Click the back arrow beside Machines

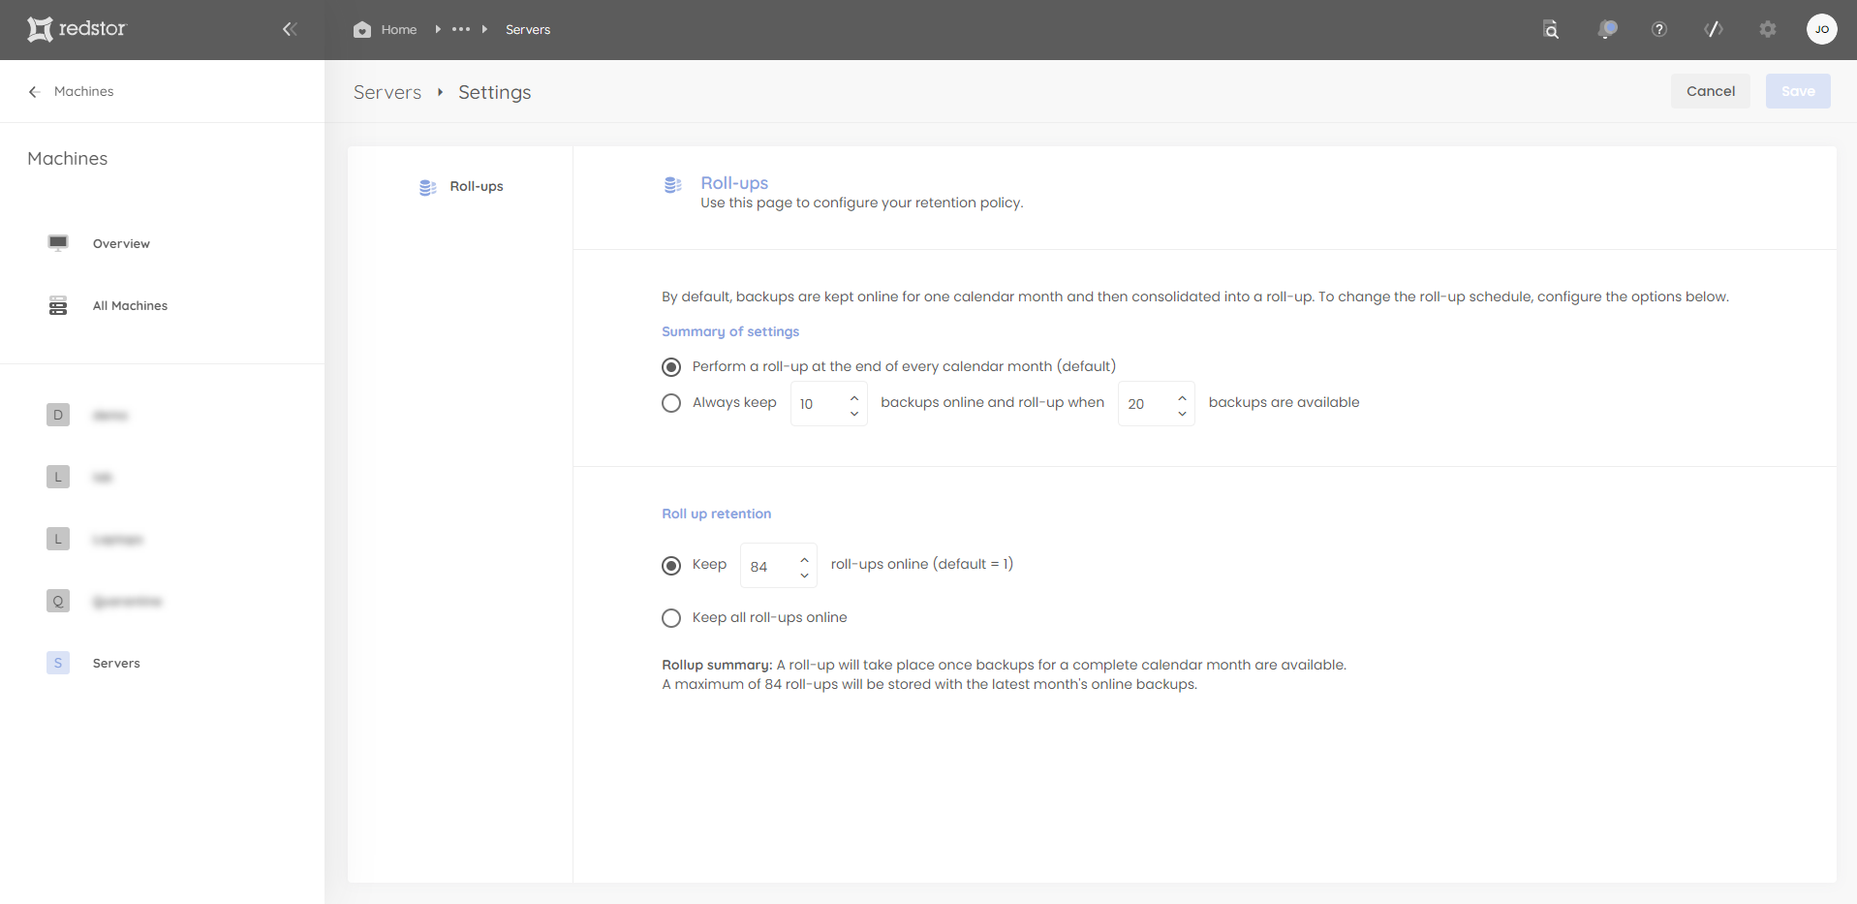(x=34, y=91)
